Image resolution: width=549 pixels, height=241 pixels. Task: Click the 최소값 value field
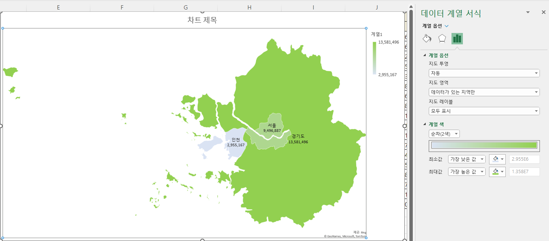click(524, 159)
